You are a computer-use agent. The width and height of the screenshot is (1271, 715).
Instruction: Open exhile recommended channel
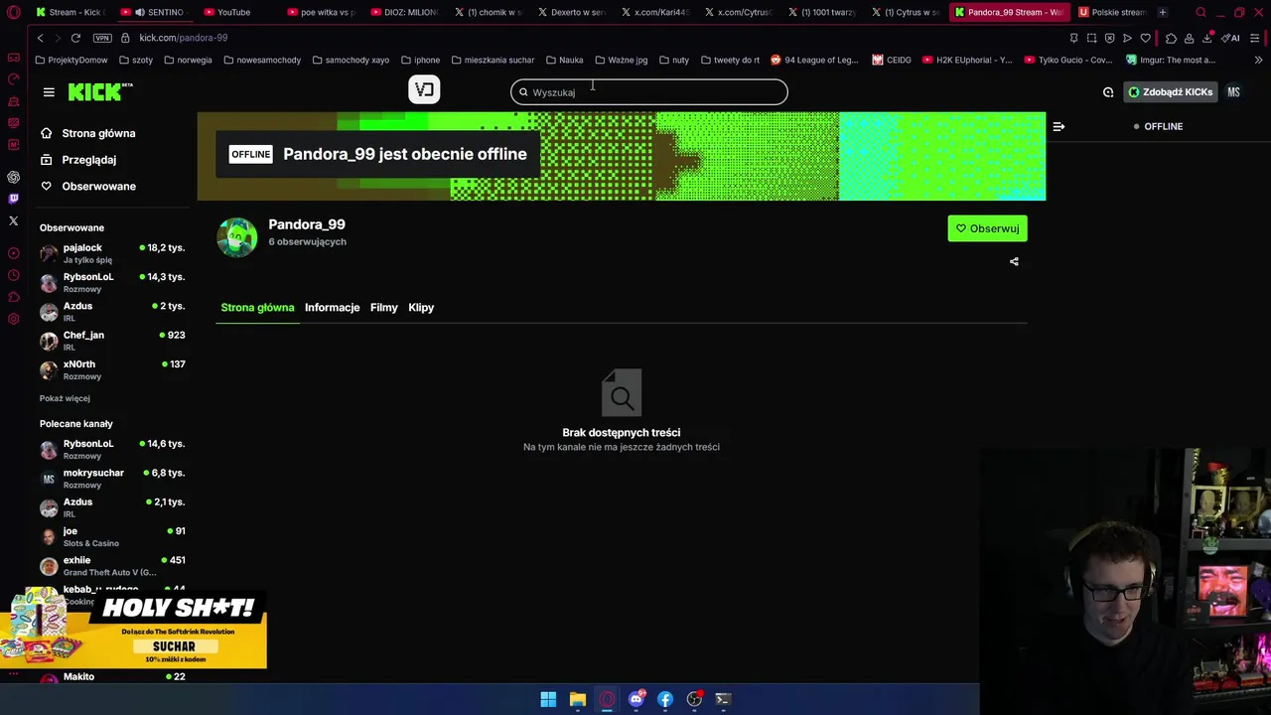point(112,566)
